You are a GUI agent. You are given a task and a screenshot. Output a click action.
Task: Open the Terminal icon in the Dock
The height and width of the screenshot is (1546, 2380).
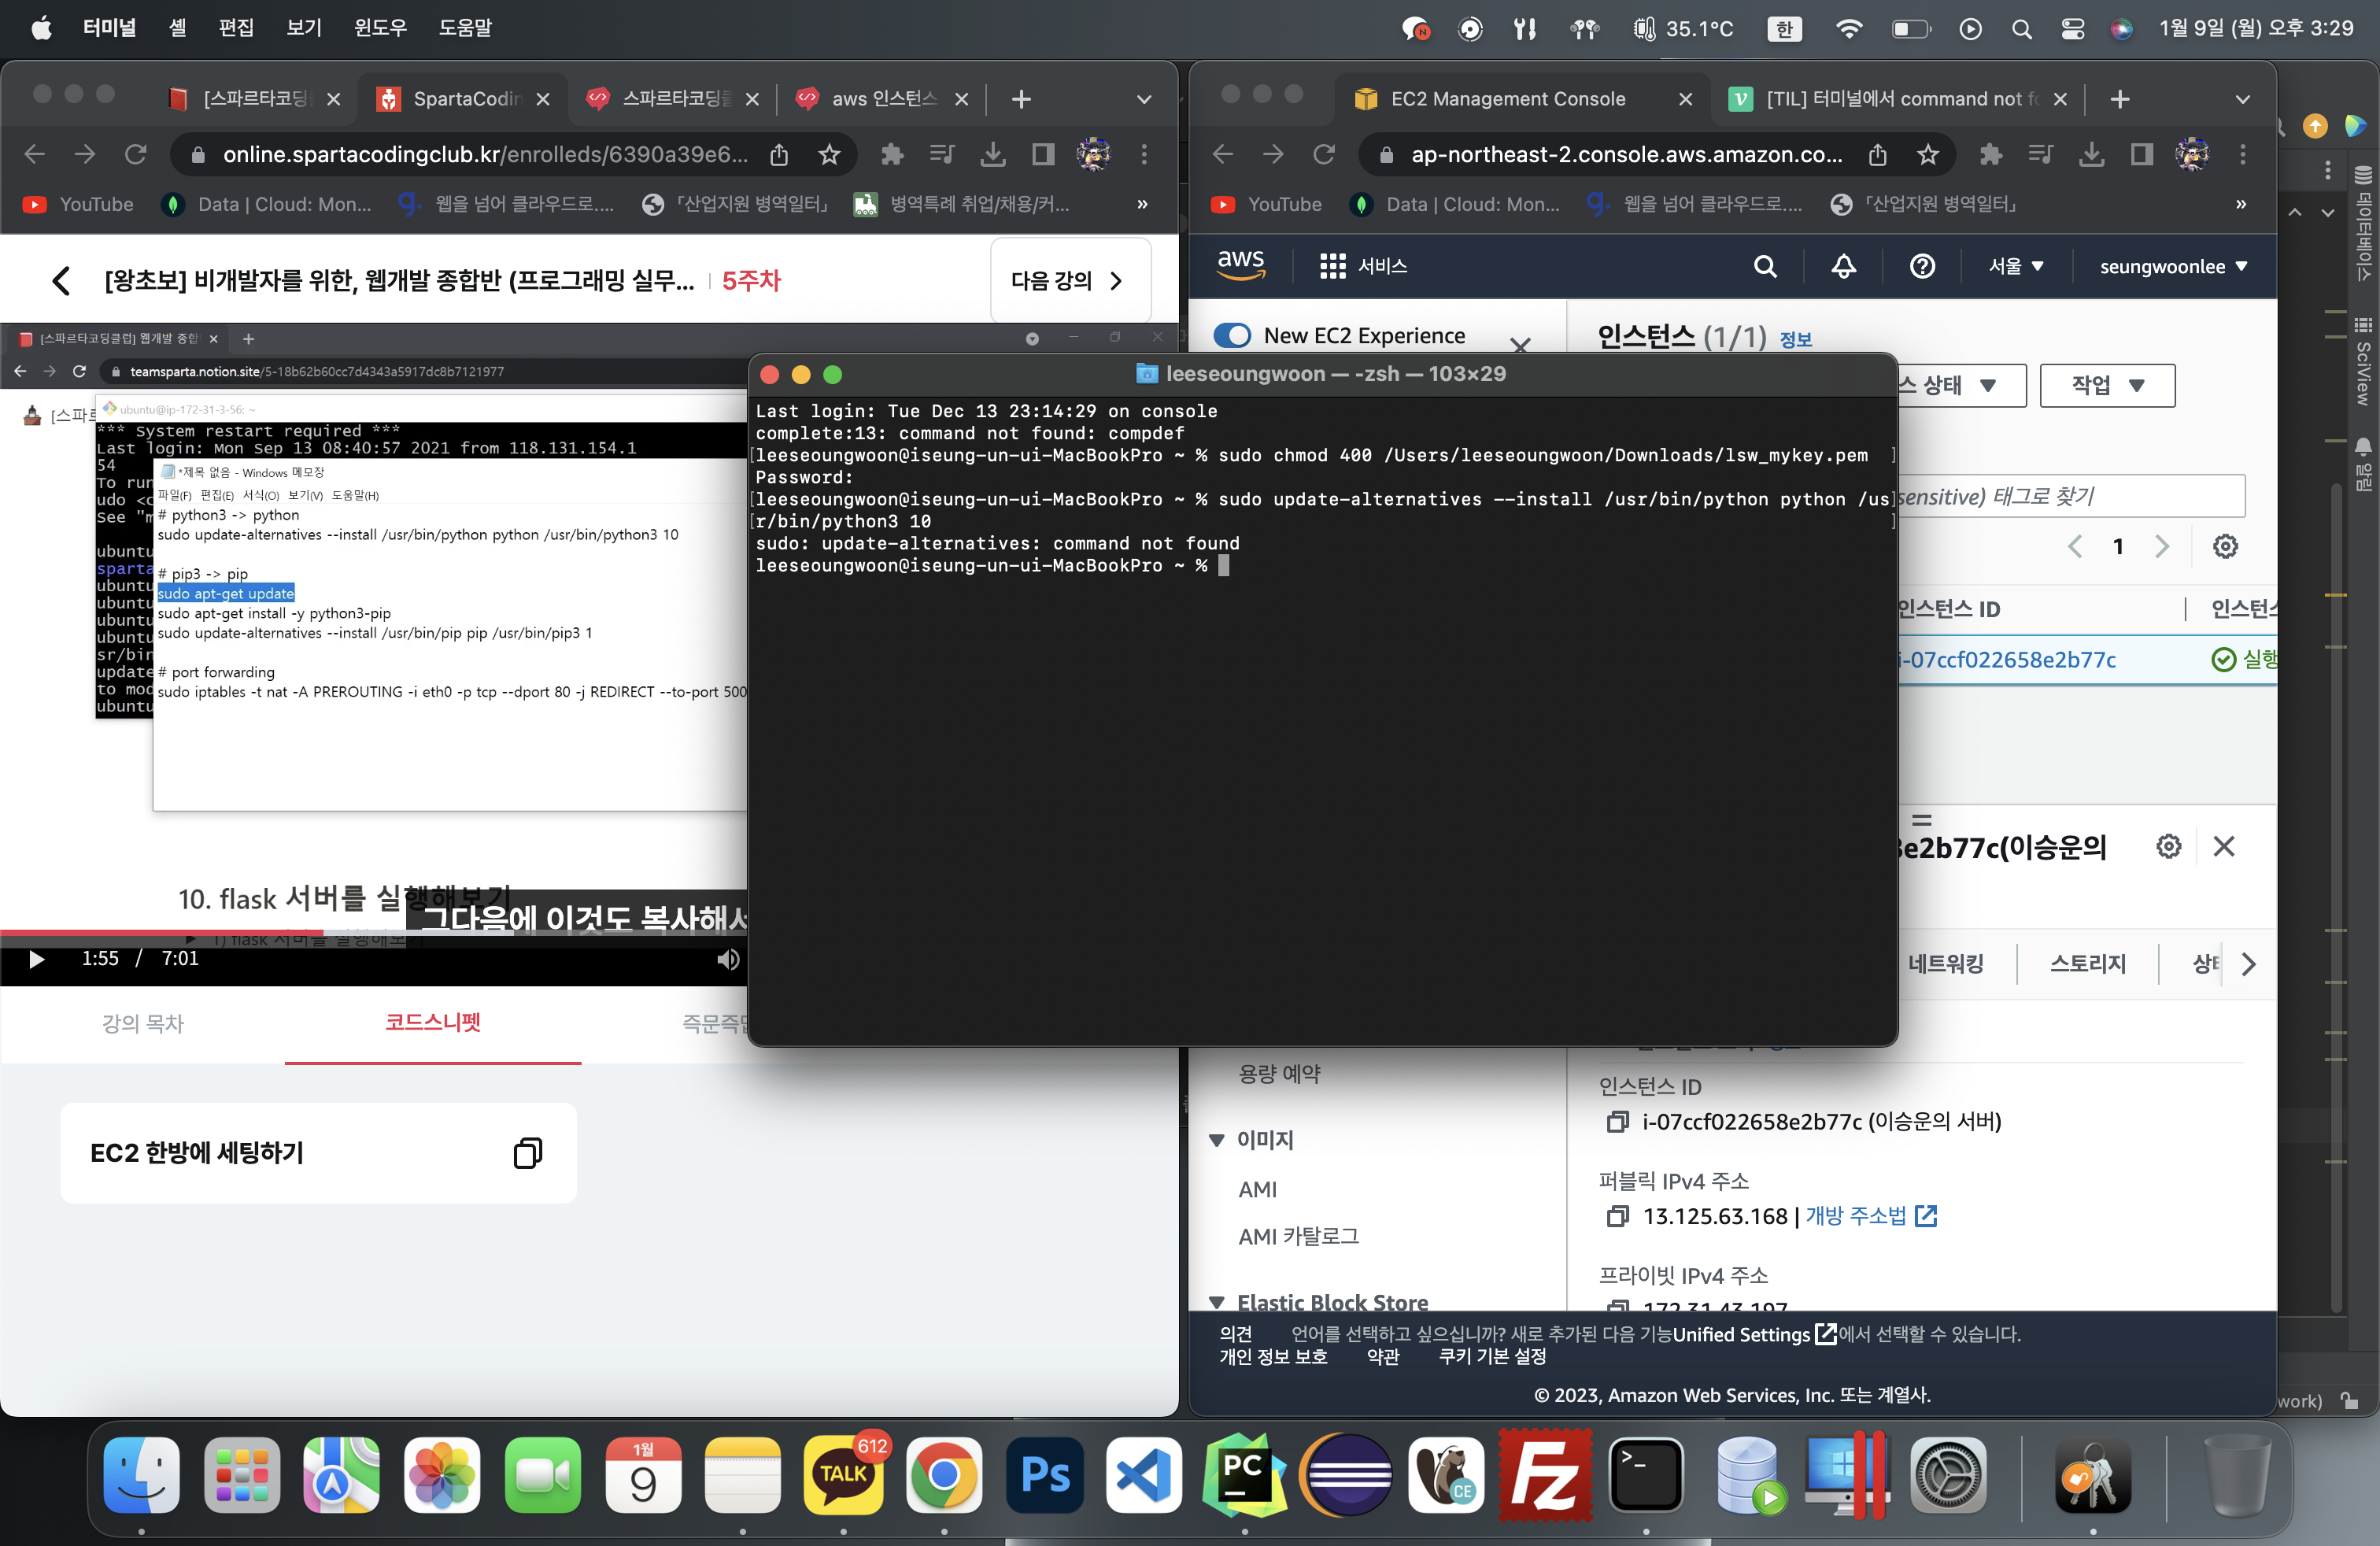pos(1646,1475)
